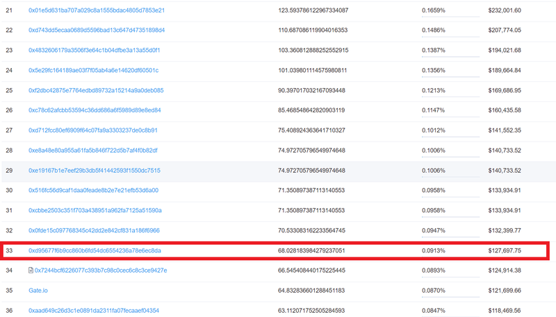This screenshot has width=556, height=317.
Task: Click the $124,914.38 value cell
Action: [x=505, y=271]
